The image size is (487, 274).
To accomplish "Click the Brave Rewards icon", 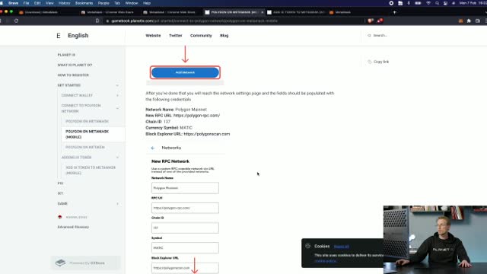I will point(380,21).
